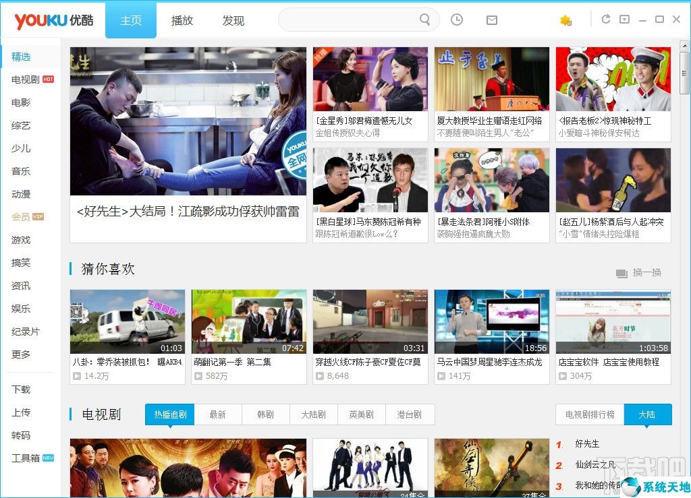
Task: Open the 萌翻记第一季 第二集 thumbnail
Action: 249,321
